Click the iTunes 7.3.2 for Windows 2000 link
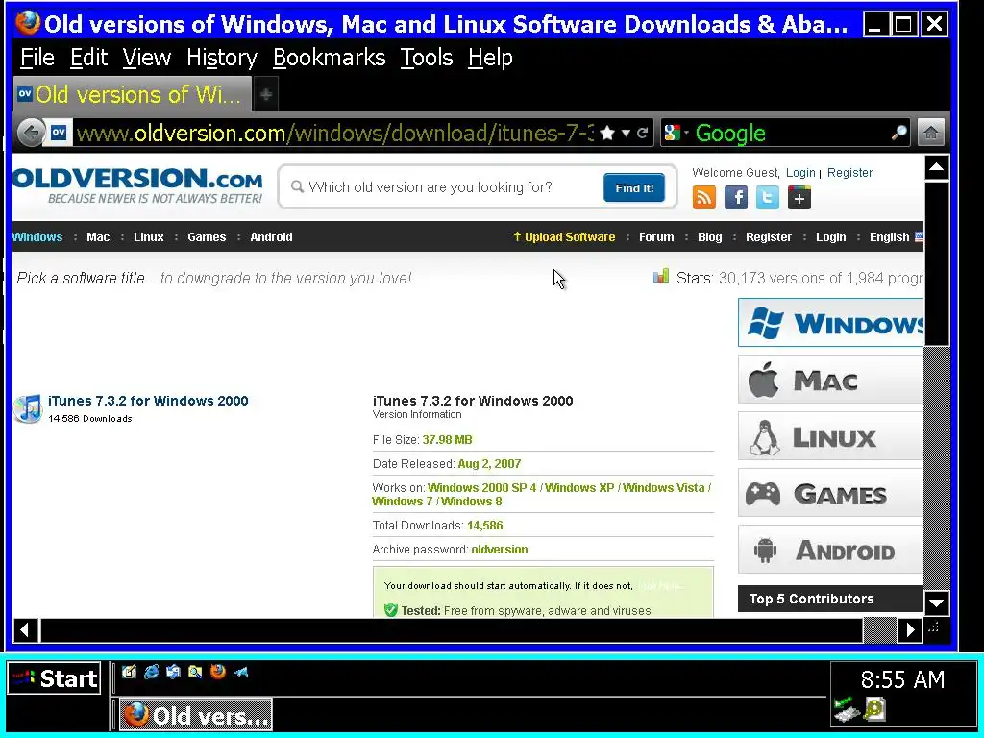The height and width of the screenshot is (738, 984). tap(148, 401)
